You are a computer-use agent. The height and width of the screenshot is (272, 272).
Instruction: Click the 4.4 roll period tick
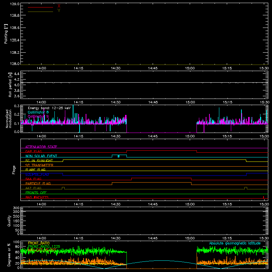(x=17, y=74)
